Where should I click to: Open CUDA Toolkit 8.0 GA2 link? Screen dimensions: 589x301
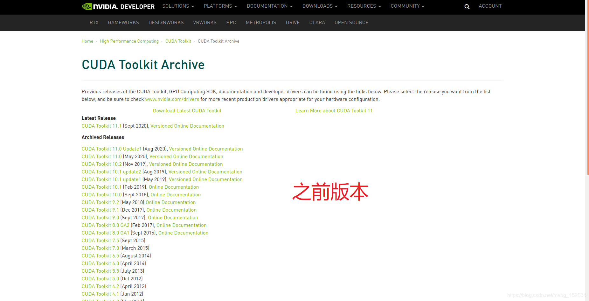click(x=106, y=225)
